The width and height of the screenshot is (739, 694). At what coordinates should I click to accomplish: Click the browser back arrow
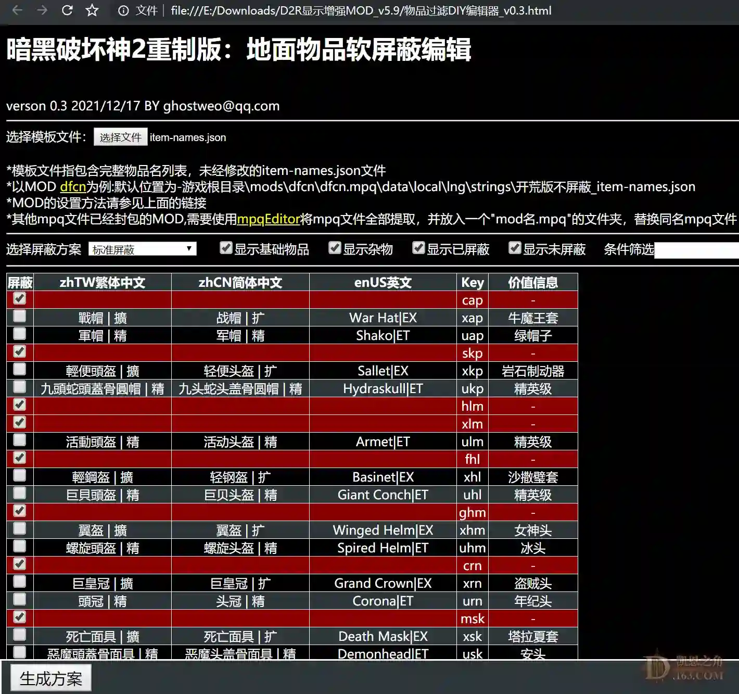point(17,10)
